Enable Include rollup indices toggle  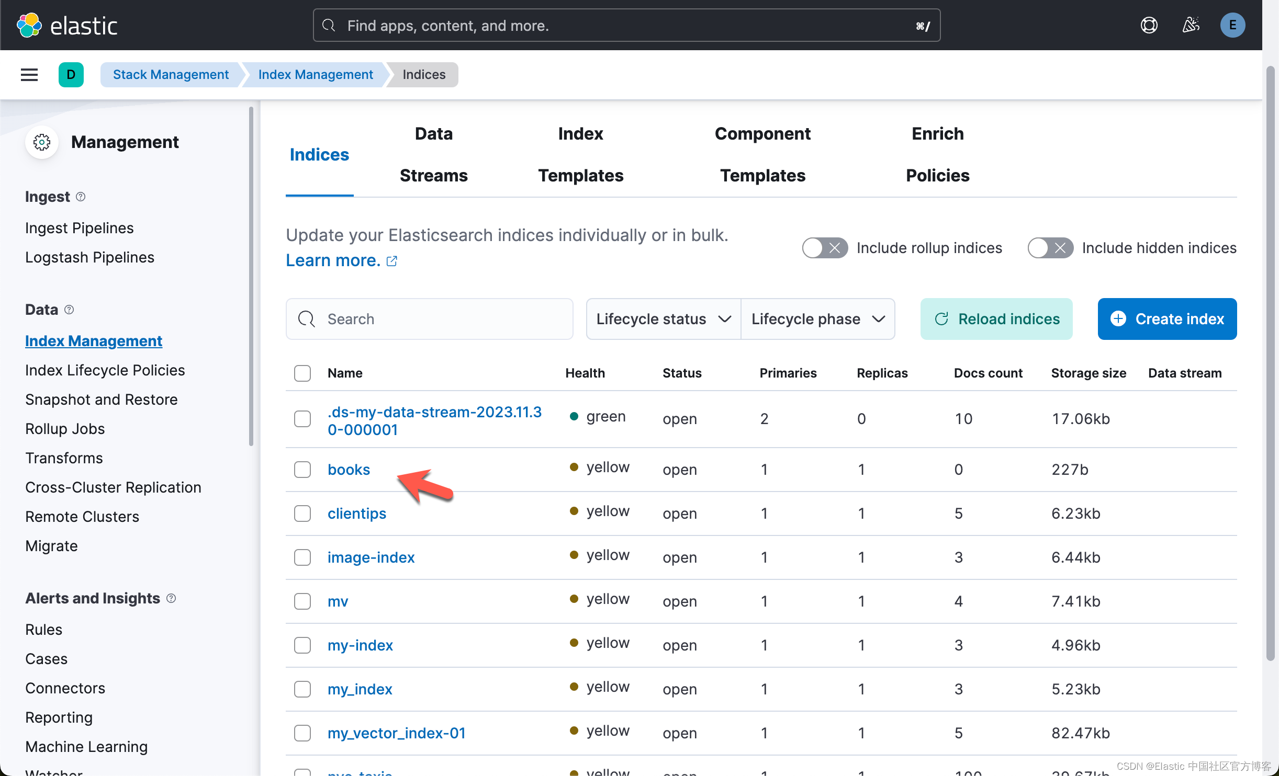(x=825, y=248)
